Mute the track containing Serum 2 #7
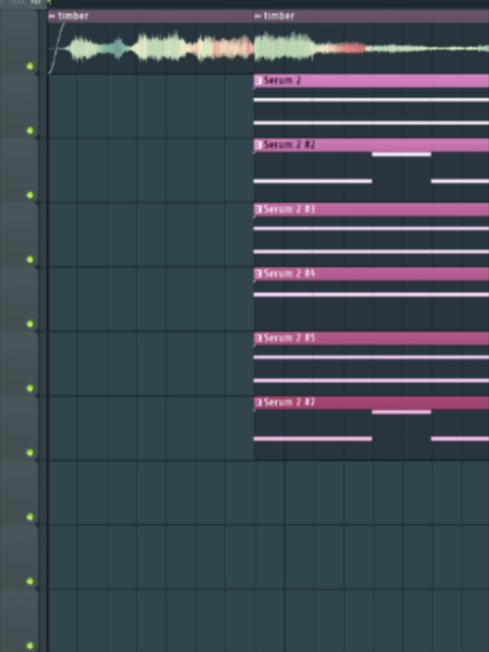 coord(30,452)
